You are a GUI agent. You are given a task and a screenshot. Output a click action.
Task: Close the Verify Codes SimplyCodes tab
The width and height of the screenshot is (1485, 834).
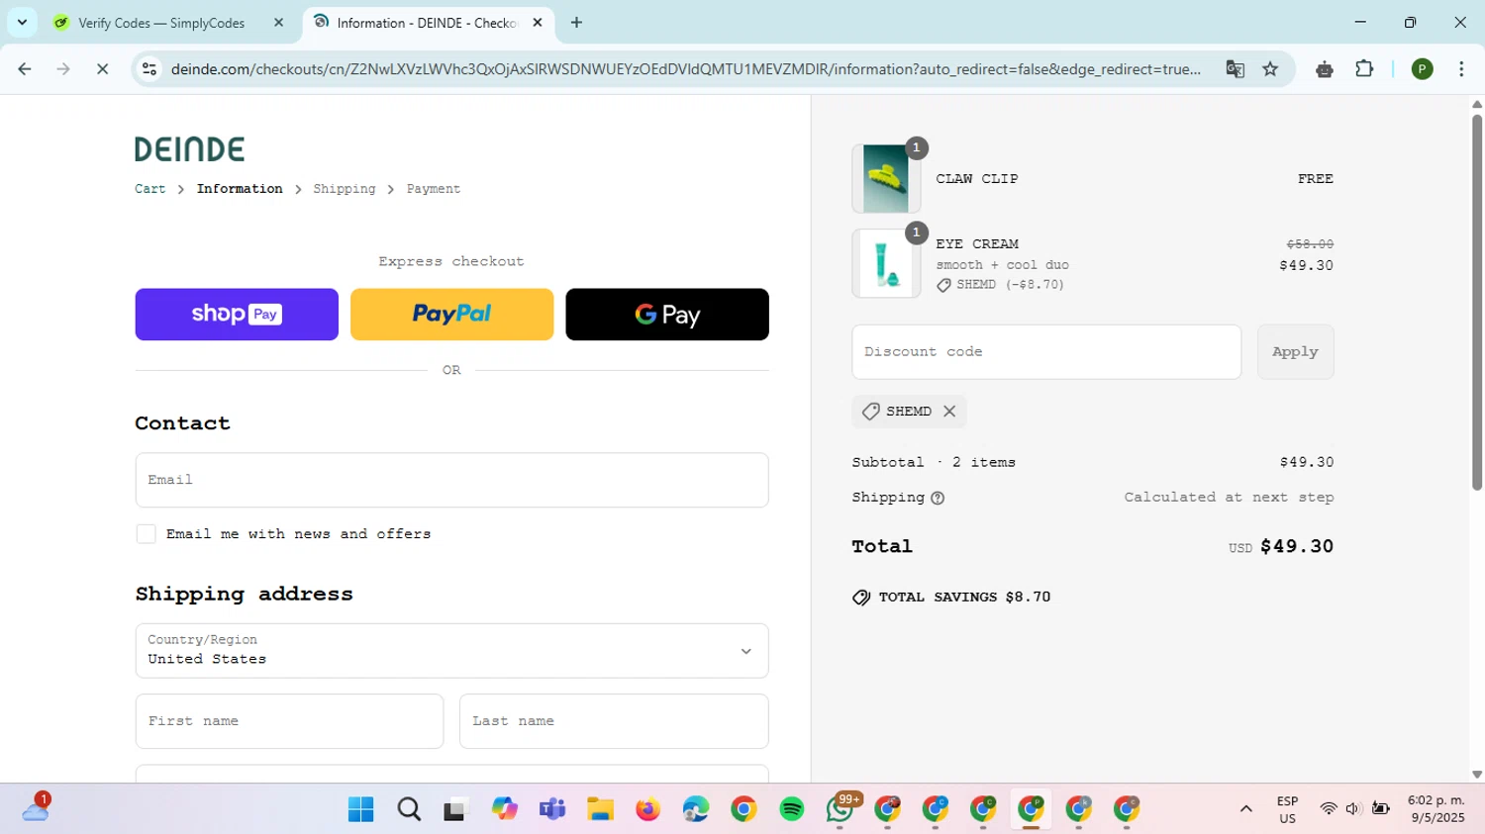tap(278, 23)
